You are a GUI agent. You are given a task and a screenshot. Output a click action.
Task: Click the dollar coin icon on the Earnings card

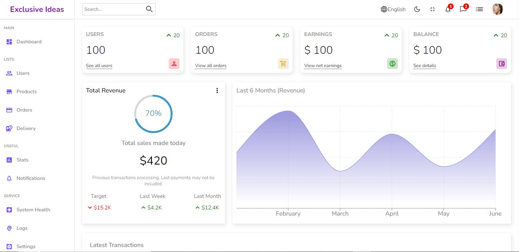click(x=393, y=64)
